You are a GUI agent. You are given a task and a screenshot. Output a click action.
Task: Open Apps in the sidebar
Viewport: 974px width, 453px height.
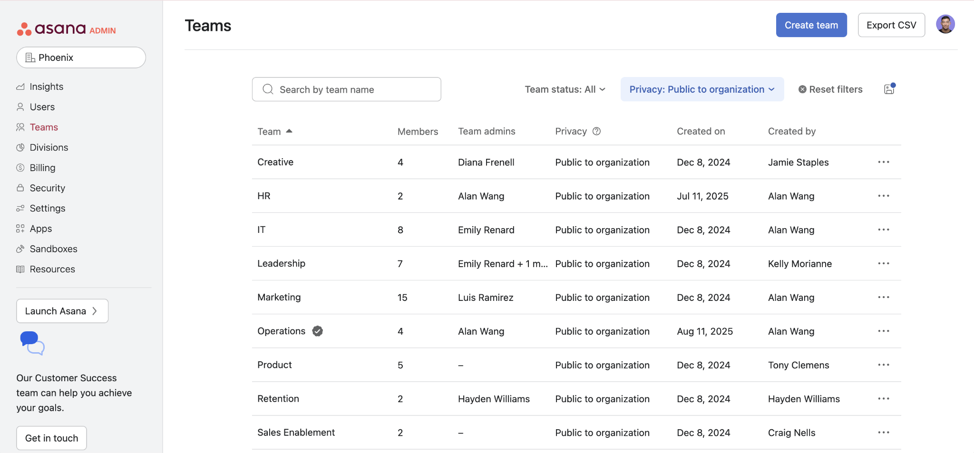click(41, 229)
